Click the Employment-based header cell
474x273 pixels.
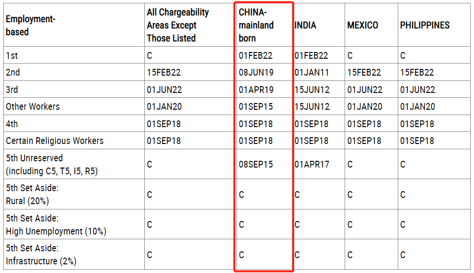[x=30, y=26]
